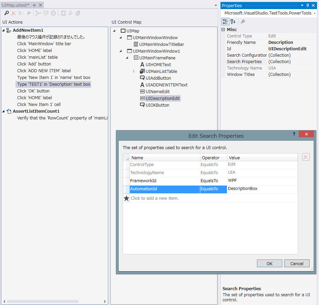Click the Split into new method toolbar icon
The height and width of the screenshot is (305, 319).
click(38, 13)
